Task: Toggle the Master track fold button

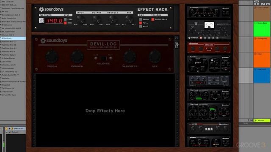Action: [x=255, y=121]
